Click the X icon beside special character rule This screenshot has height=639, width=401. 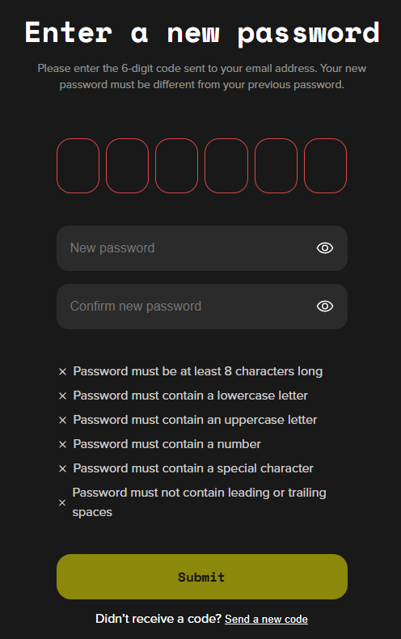coord(62,468)
